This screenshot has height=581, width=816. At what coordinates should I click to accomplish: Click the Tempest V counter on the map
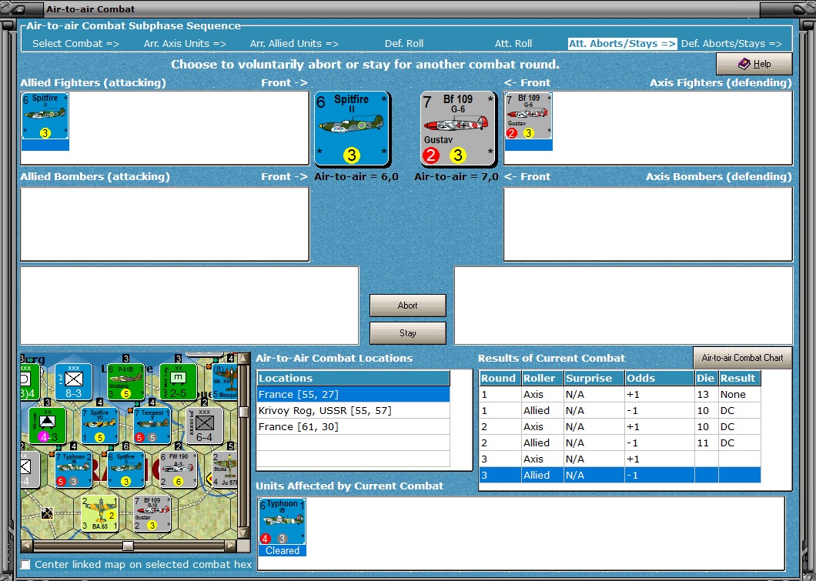(152, 426)
